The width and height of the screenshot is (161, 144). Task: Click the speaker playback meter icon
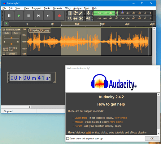88,18
